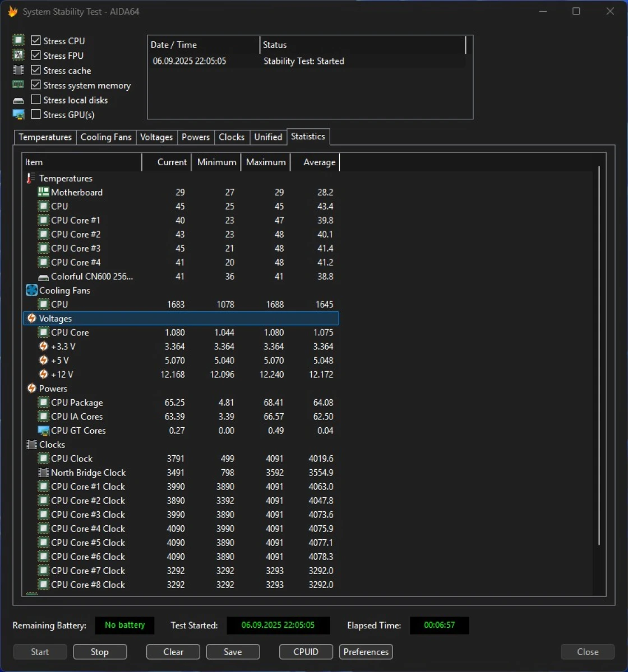Click the voltage icon next to +5 V

pos(43,360)
